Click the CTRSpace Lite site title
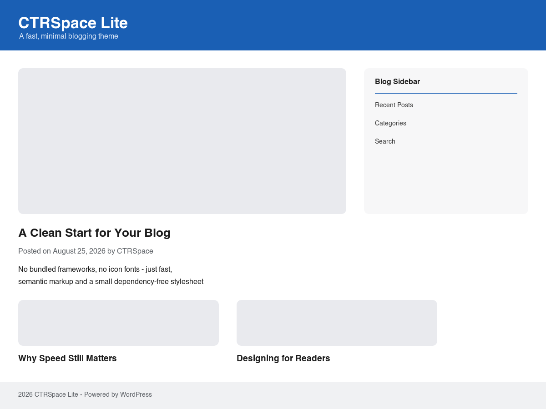The width and height of the screenshot is (546, 409). 73,23
